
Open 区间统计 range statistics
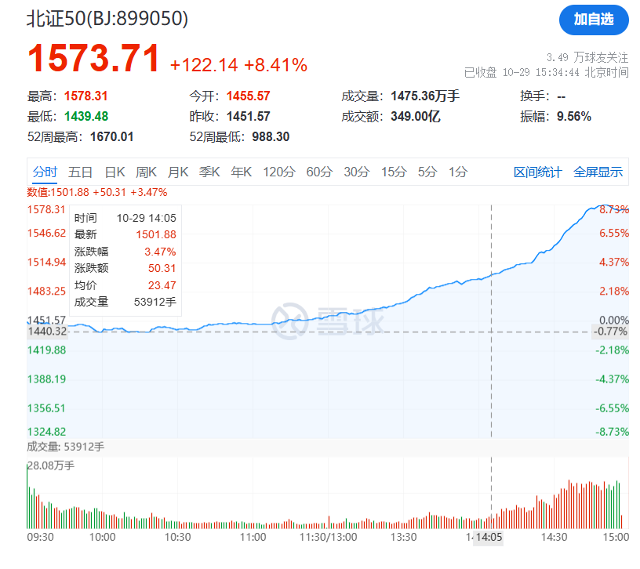click(537, 172)
